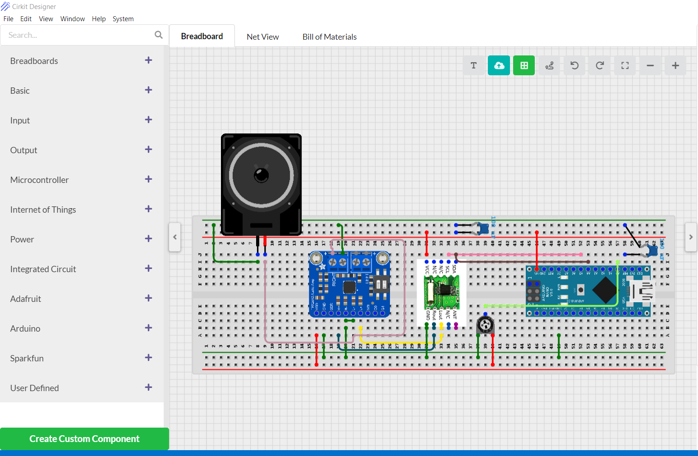Click the search magnifier icon

(x=159, y=35)
